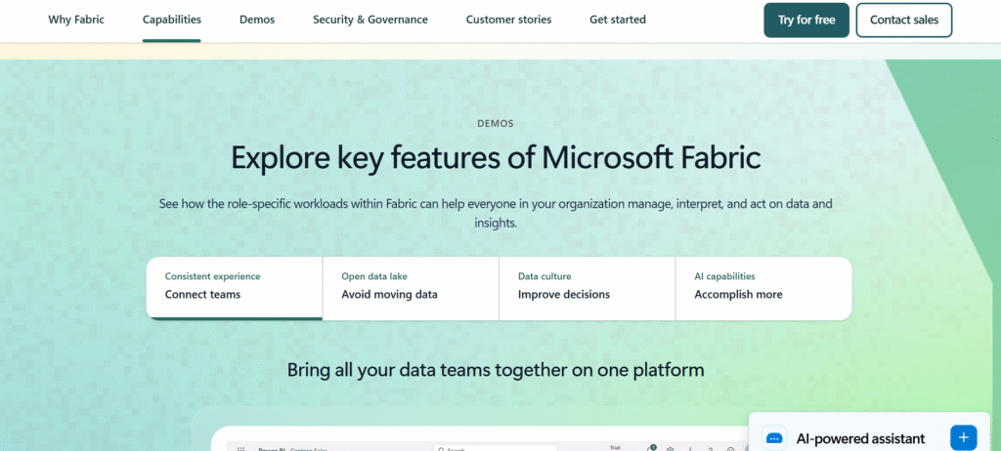Select Get started in the nav bar

tap(618, 20)
